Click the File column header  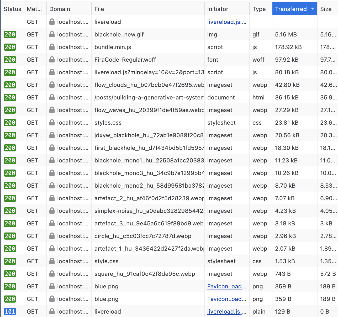99,9
